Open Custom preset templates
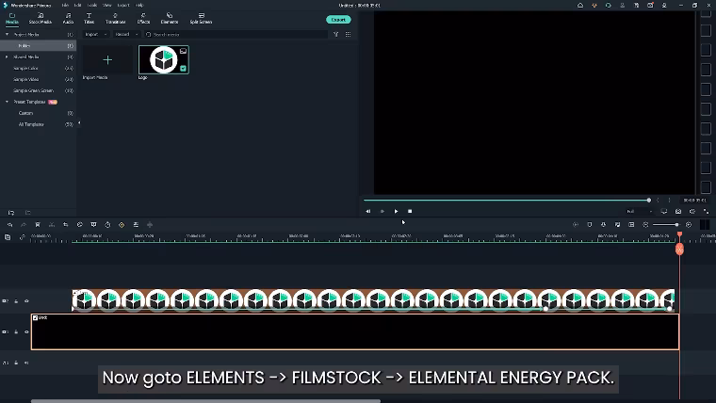This screenshot has height=403, width=716. [x=26, y=113]
